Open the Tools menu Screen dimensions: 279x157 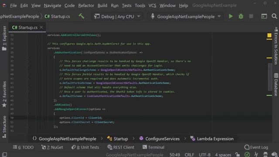tap(140, 6)
